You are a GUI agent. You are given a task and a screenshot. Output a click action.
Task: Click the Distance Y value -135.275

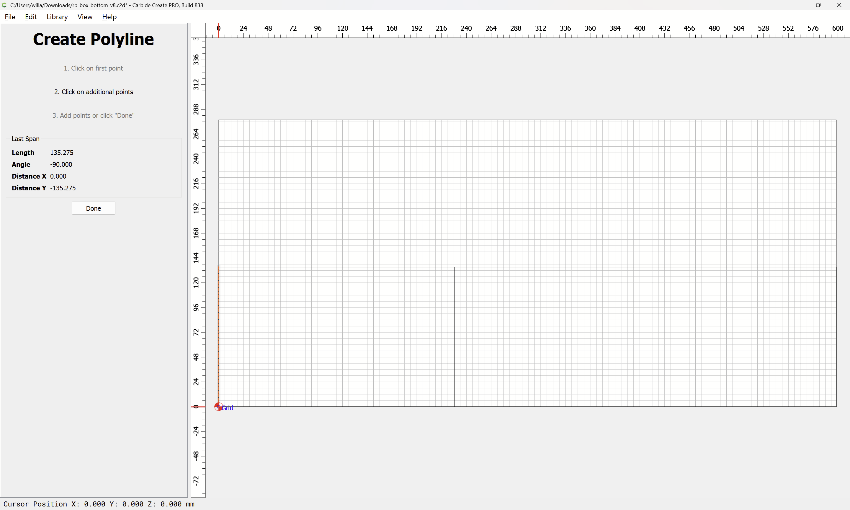point(63,188)
